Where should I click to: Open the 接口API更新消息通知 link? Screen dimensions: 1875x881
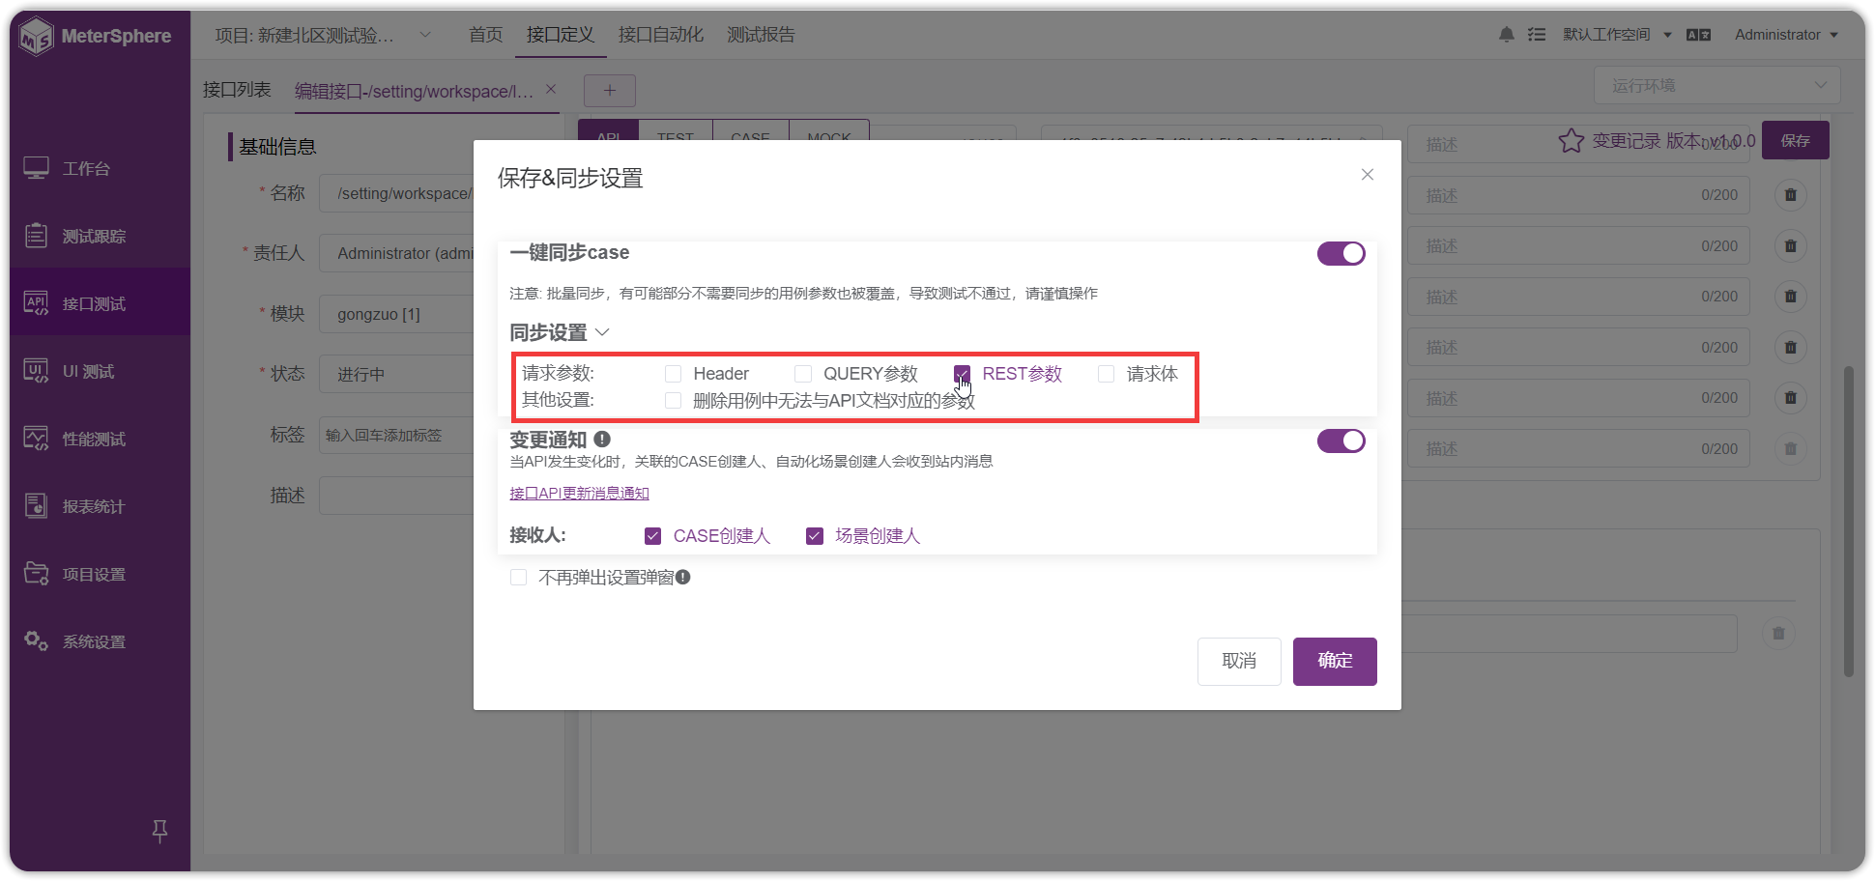579,493
